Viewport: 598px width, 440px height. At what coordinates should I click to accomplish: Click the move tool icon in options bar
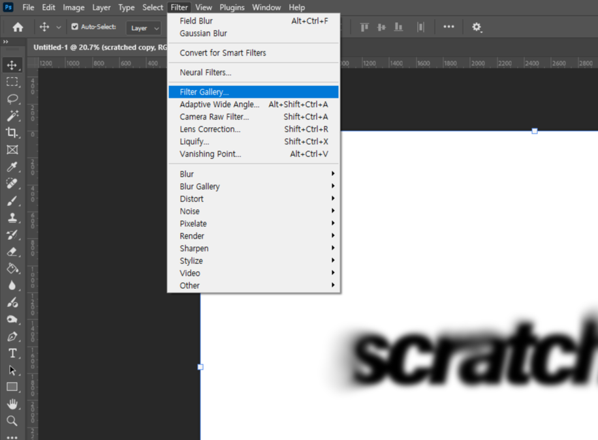[44, 27]
